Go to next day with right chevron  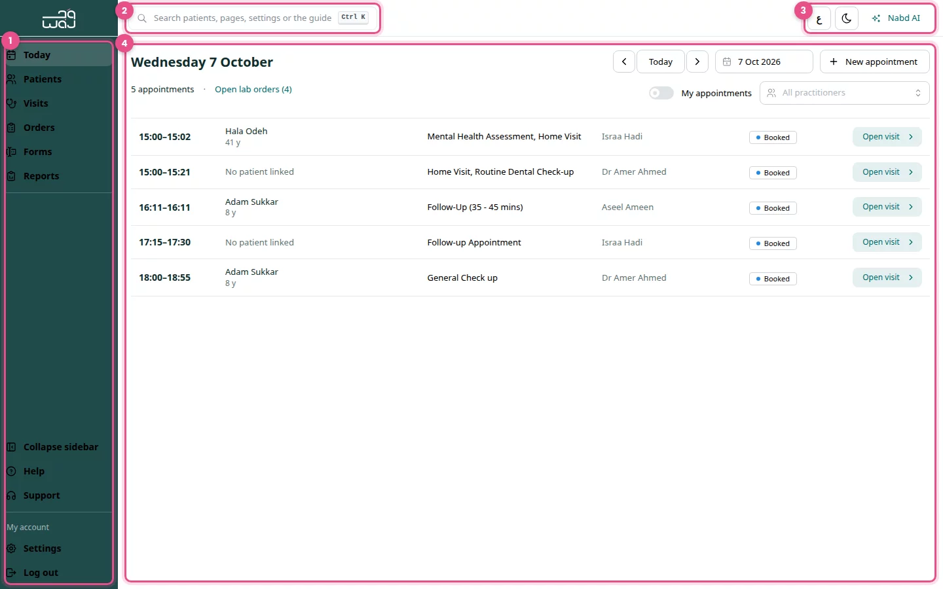697,62
